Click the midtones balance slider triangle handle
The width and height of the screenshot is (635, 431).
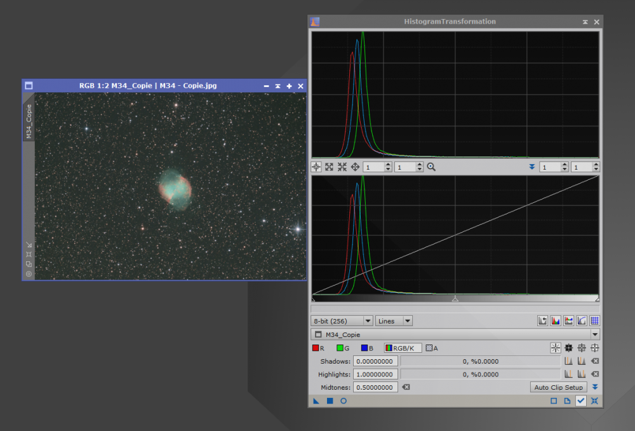(455, 299)
